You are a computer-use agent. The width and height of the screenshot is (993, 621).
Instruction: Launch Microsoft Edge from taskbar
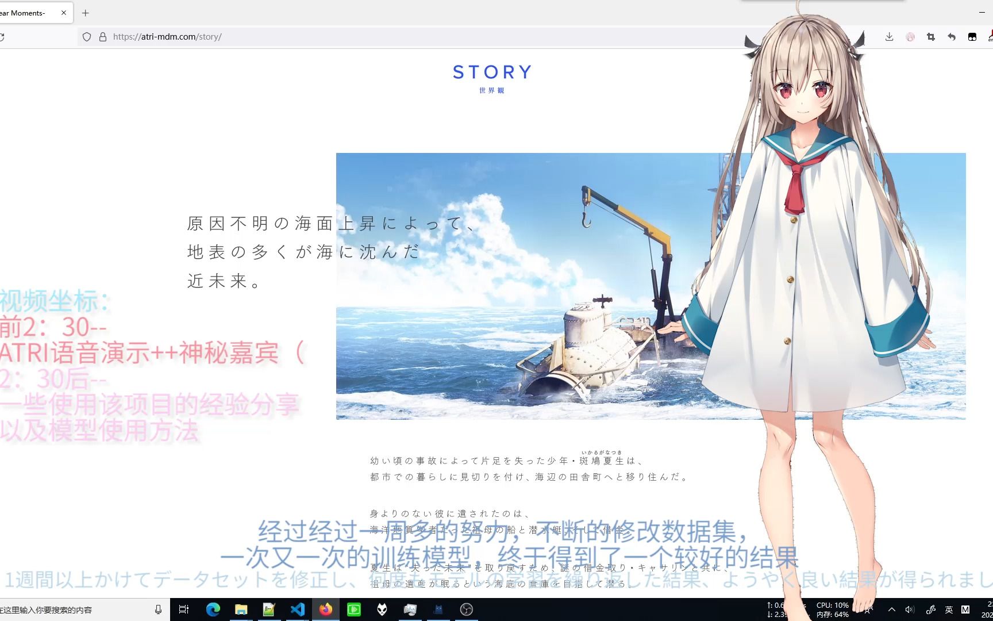pyautogui.click(x=213, y=609)
